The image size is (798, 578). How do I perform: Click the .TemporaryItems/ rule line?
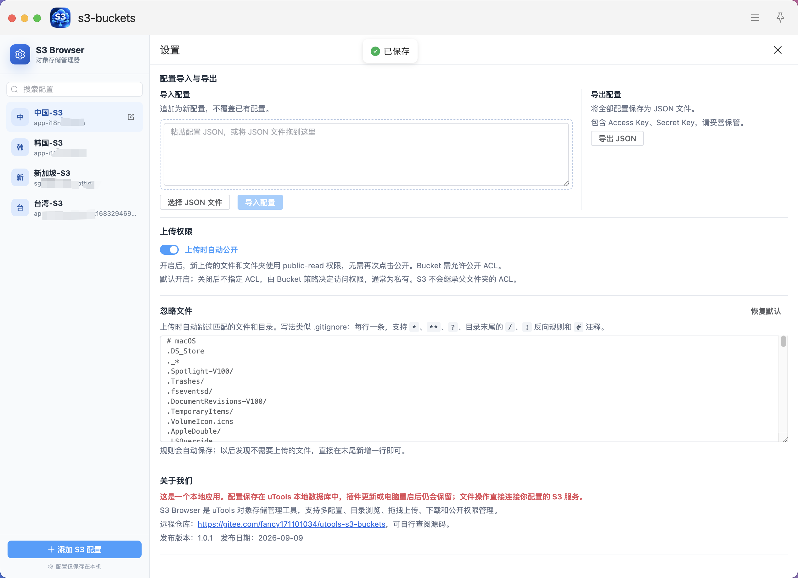click(x=200, y=412)
